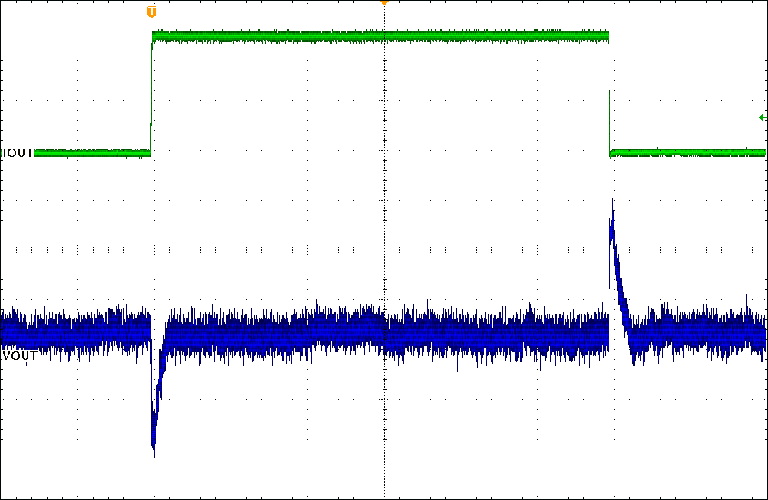This screenshot has width=768, height=500.
Task: Select the orange trigger position triangle at top center
Action: click(x=384, y=3)
